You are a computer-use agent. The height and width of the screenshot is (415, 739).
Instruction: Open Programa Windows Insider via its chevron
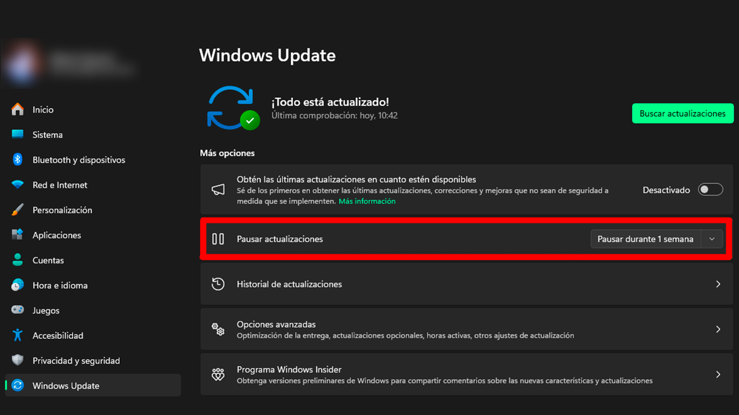tap(718, 374)
